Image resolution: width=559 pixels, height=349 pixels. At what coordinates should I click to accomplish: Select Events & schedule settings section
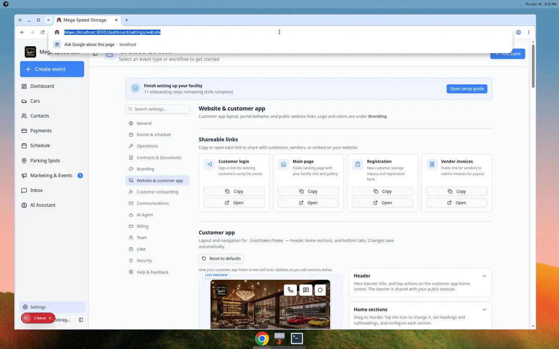tap(157, 135)
